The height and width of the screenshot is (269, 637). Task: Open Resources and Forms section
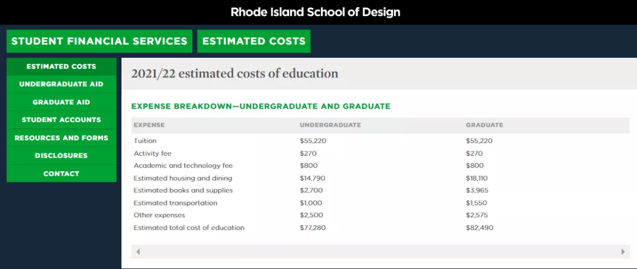(61, 138)
